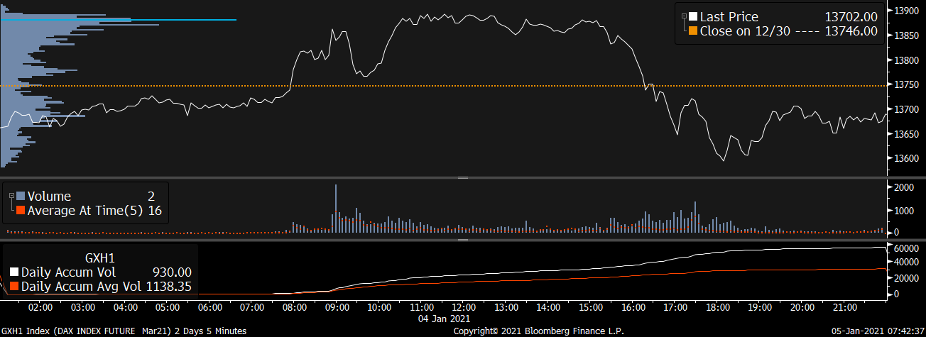Click the 09:00 time axis label
Screen dimensions: 926x337
click(337, 307)
